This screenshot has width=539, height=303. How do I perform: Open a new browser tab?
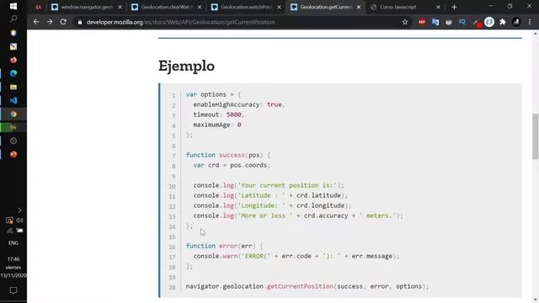pos(454,7)
